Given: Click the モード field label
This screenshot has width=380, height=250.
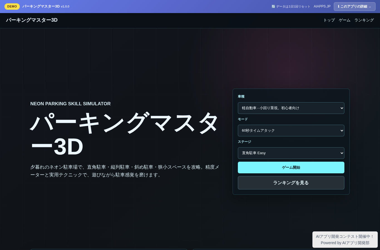Looking at the screenshot, I should coord(243,119).
